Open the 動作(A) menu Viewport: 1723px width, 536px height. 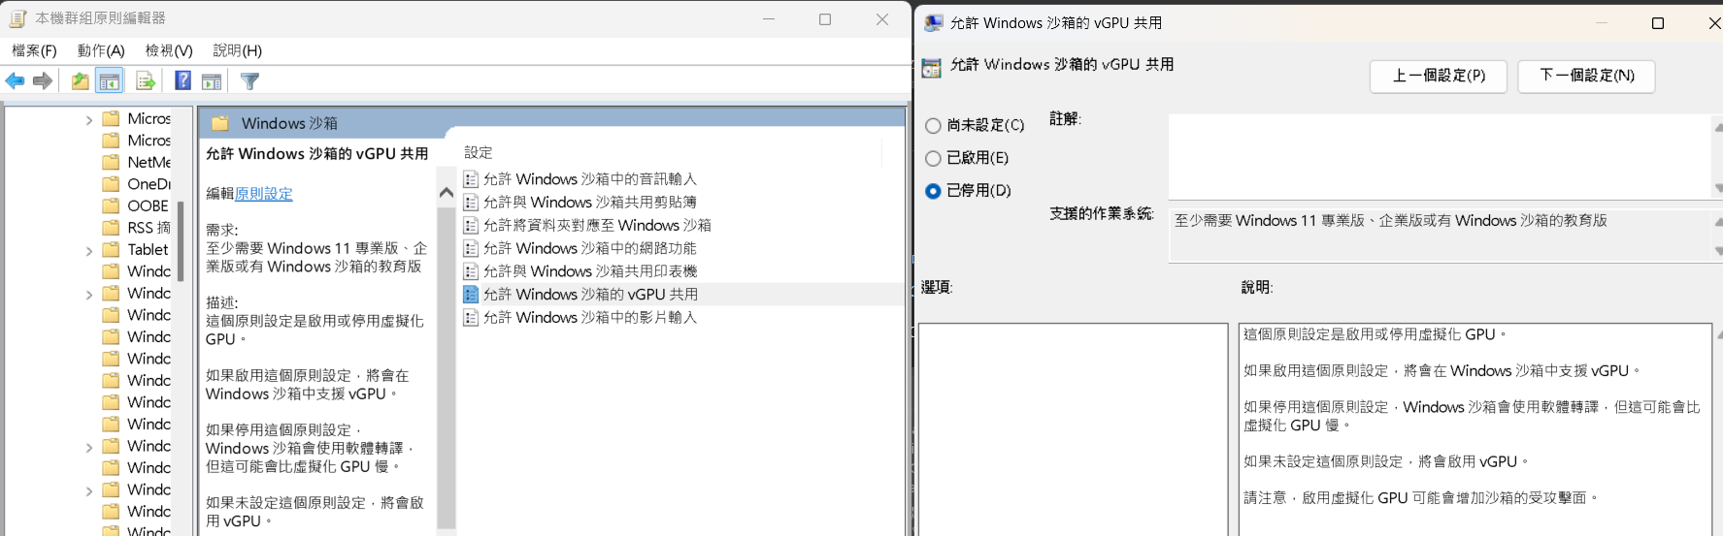tap(101, 50)
